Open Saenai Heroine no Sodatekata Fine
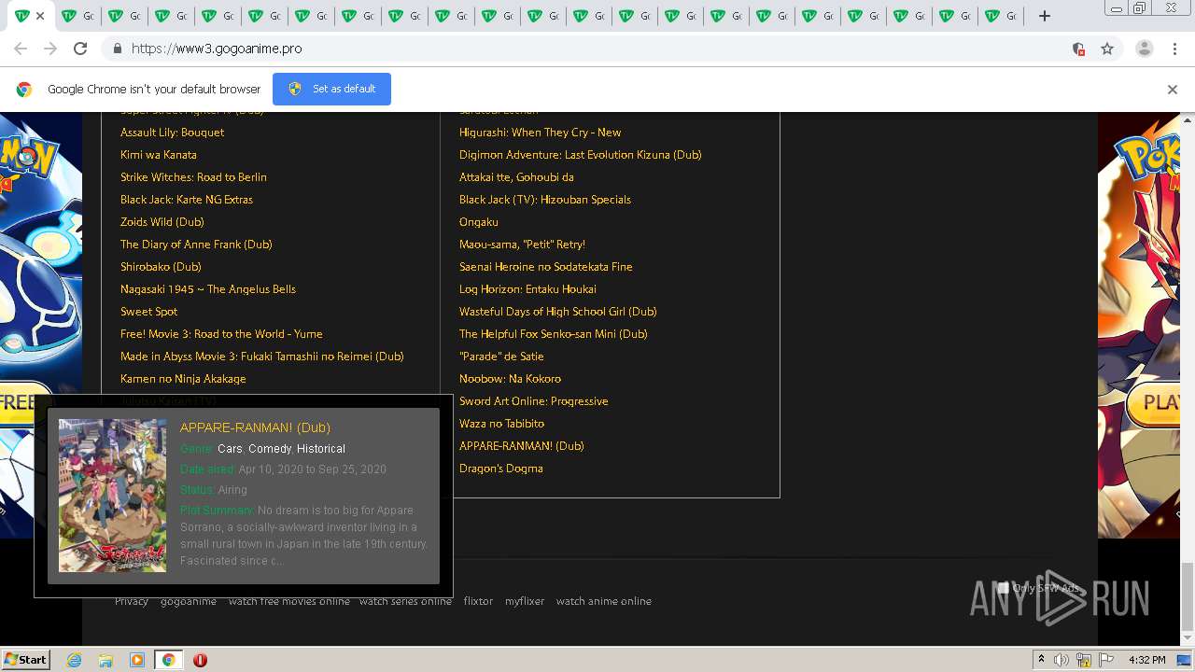 click(546, 267)
